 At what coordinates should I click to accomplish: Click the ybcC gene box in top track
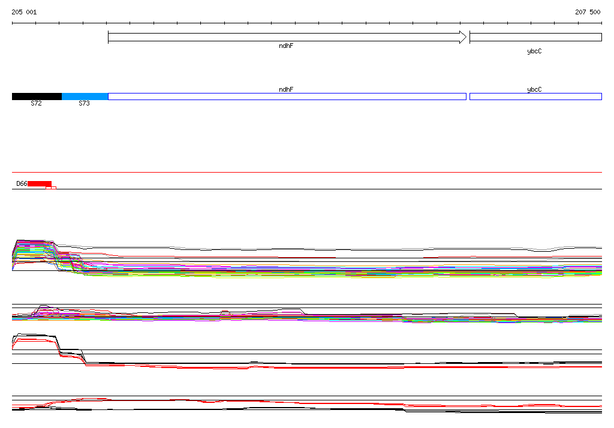tap(535, 37)
